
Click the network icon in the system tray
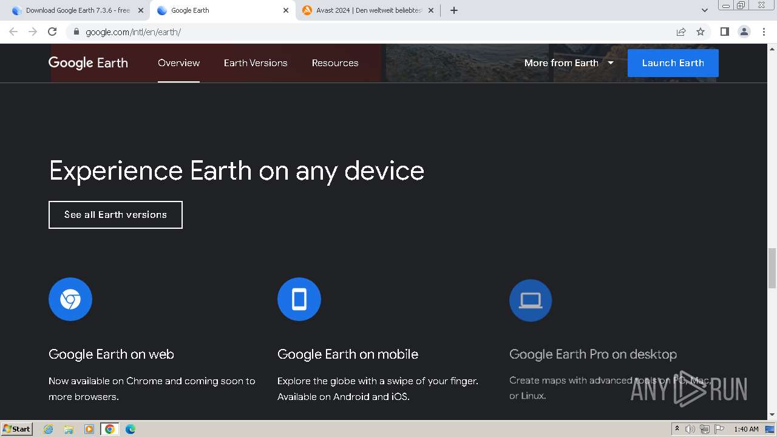tap(704, 429)
